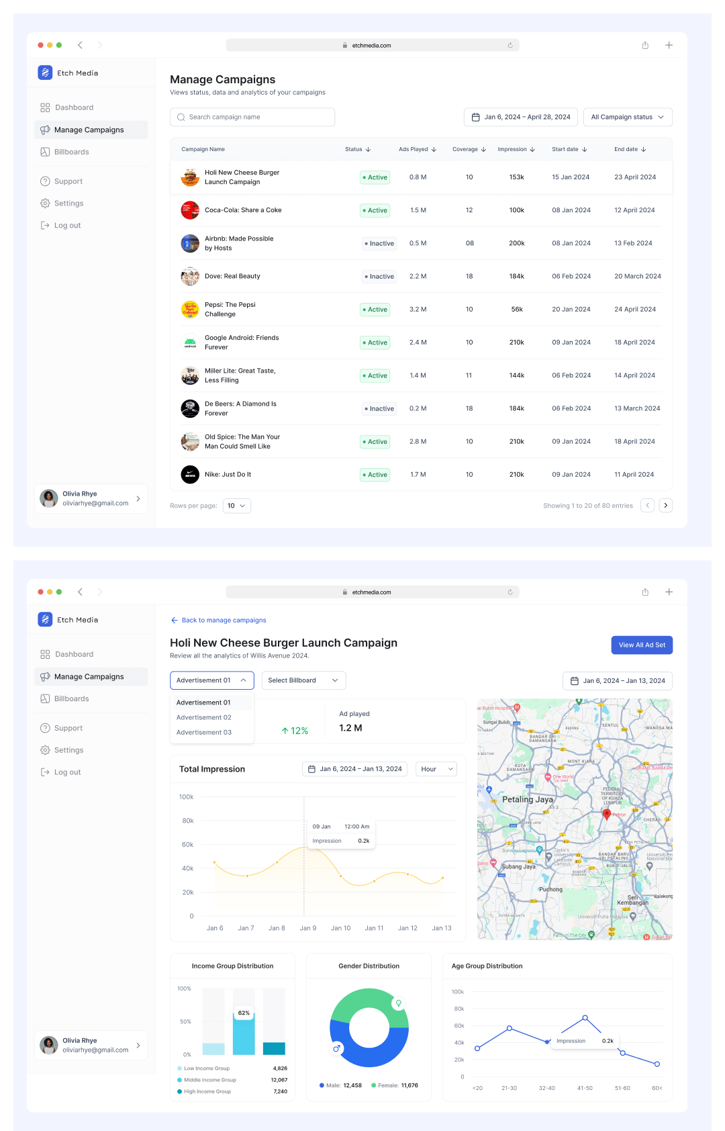Click '20 March 2024' end date for Dove
Screen dimensions: 725x1131
[638, 276]
